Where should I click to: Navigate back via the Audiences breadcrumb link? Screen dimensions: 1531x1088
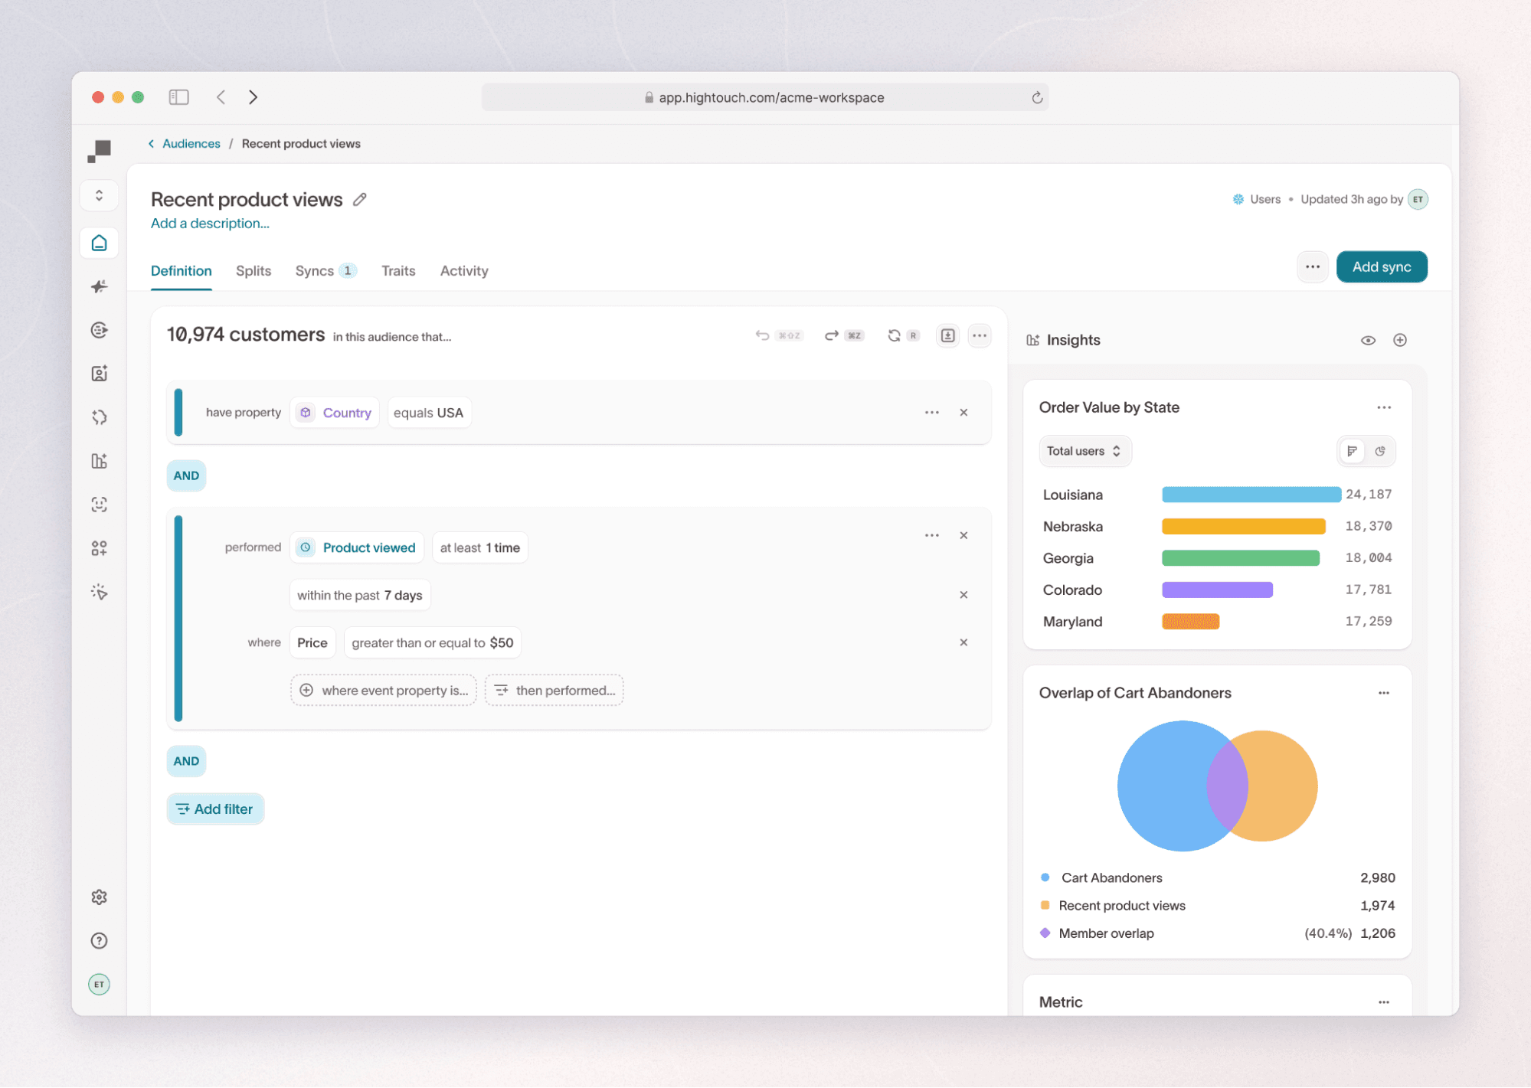coord(191,143)
